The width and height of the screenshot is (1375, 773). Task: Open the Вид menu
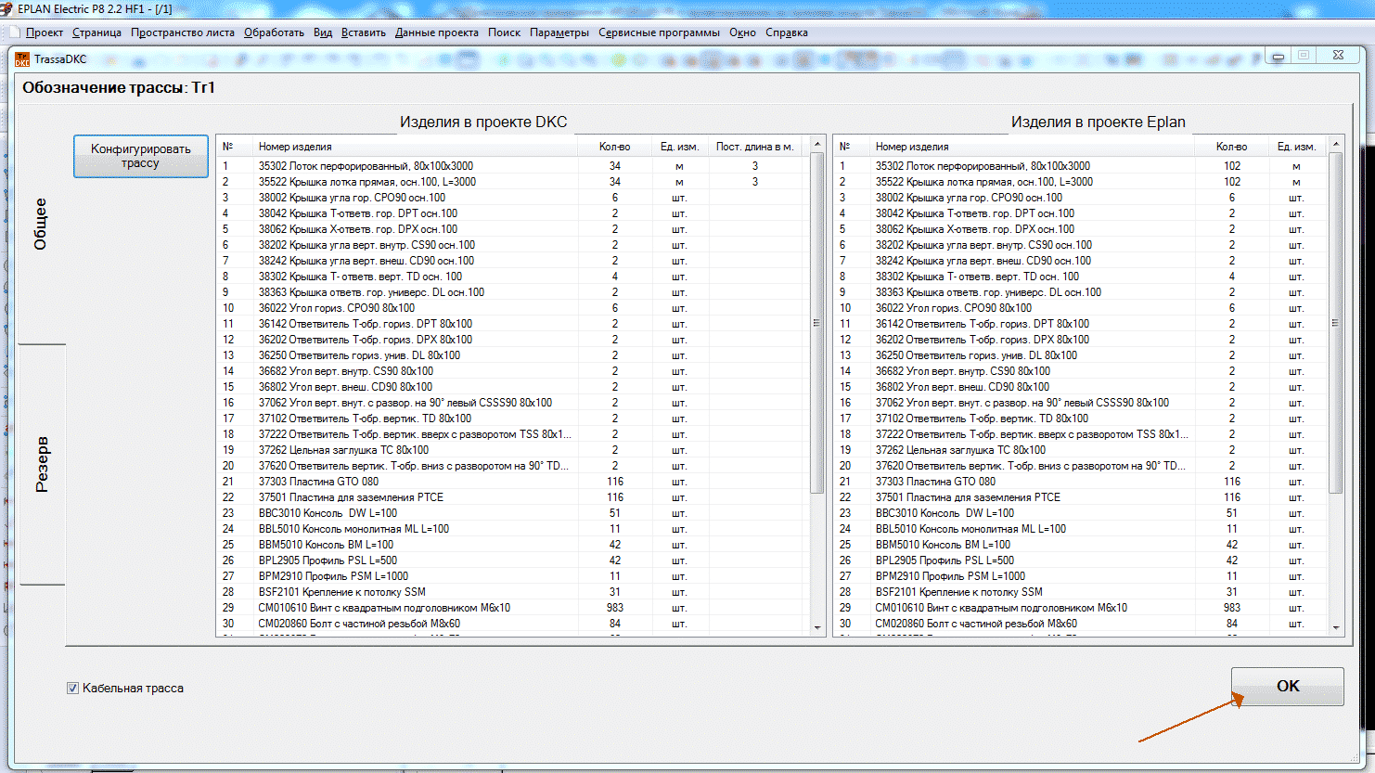[x=323, y=32]
